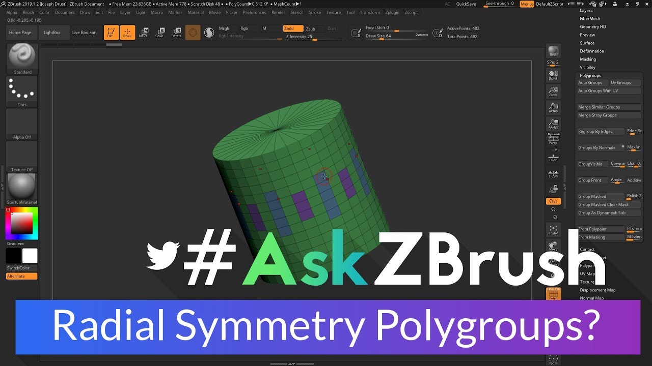Image resolution: width=652 pixels, height=366 pixels.
Task: Click the Actual size icon
Action: 553,108
